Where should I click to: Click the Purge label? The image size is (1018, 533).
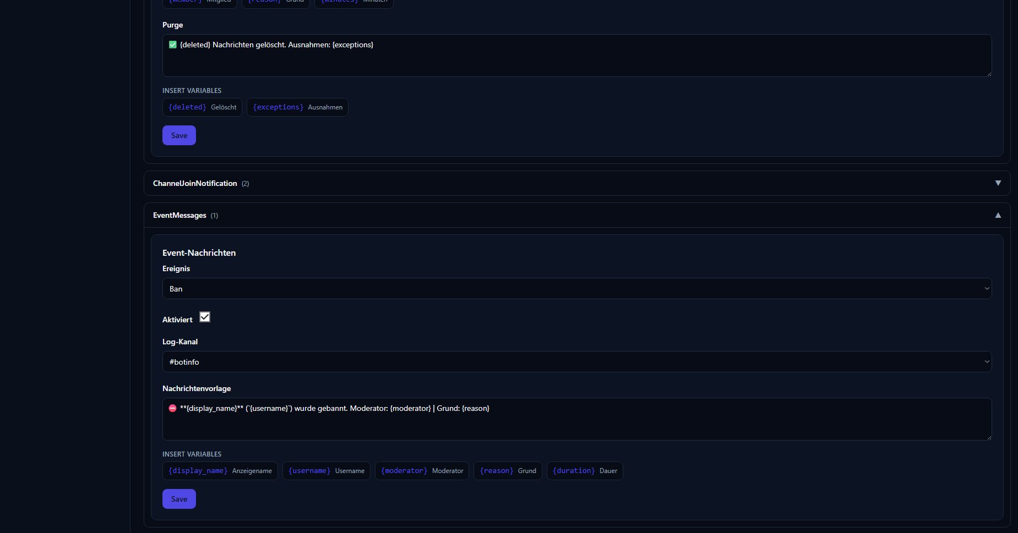pos(173,25)
